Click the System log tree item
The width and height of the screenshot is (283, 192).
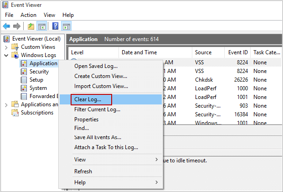pos(38,88)
